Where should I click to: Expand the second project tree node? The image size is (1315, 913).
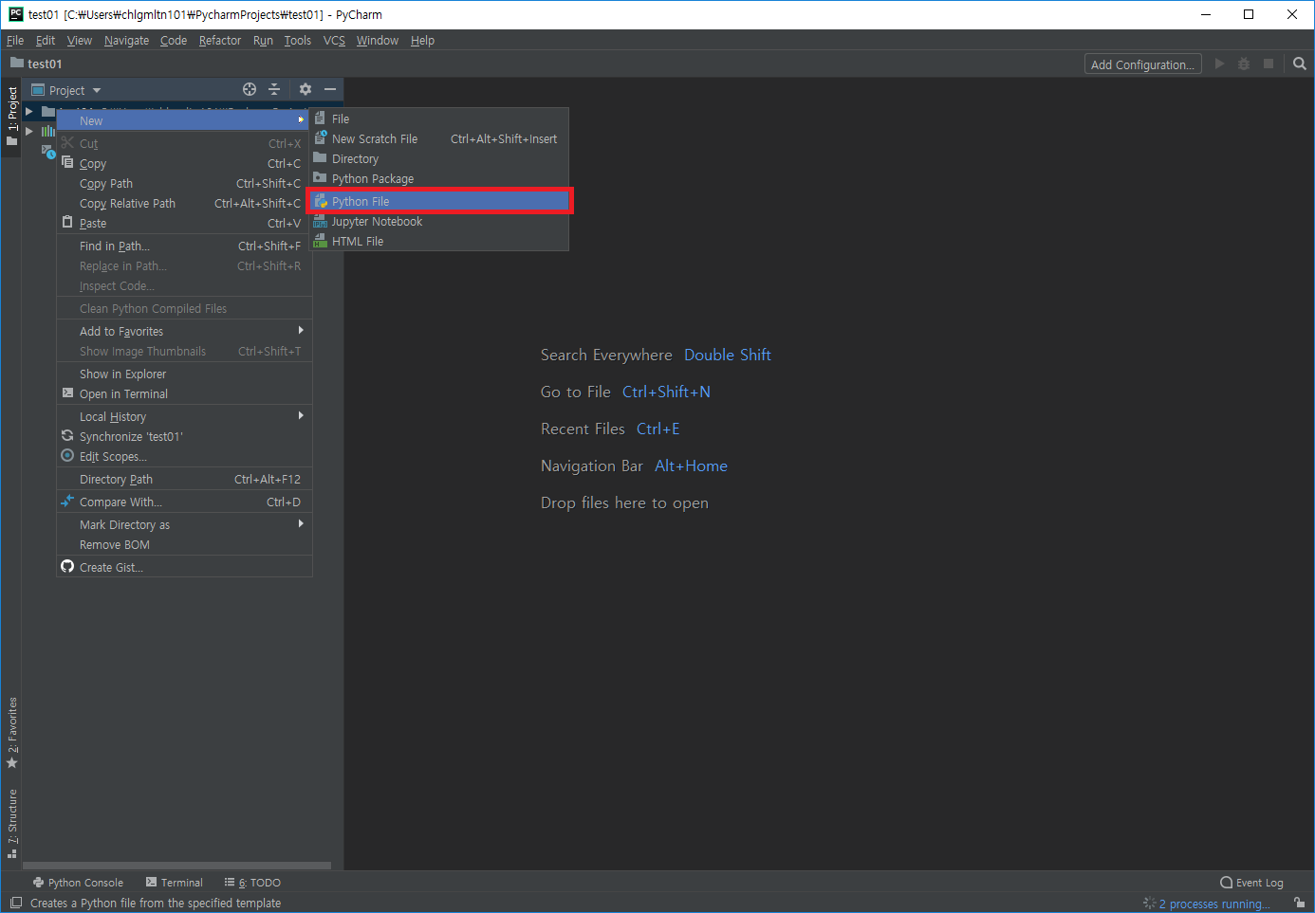tap(29, 131)
